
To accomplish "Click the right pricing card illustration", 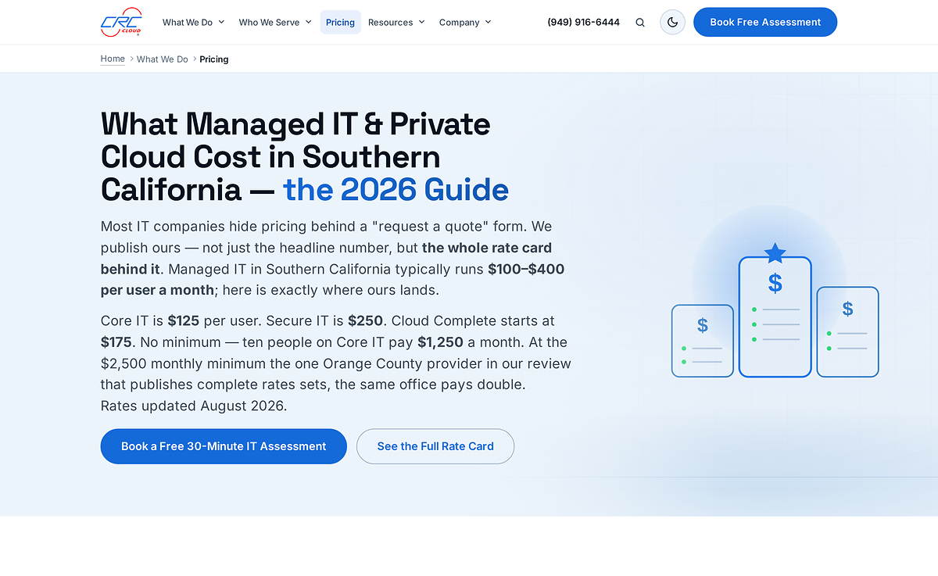I will [x=848, y=331].
